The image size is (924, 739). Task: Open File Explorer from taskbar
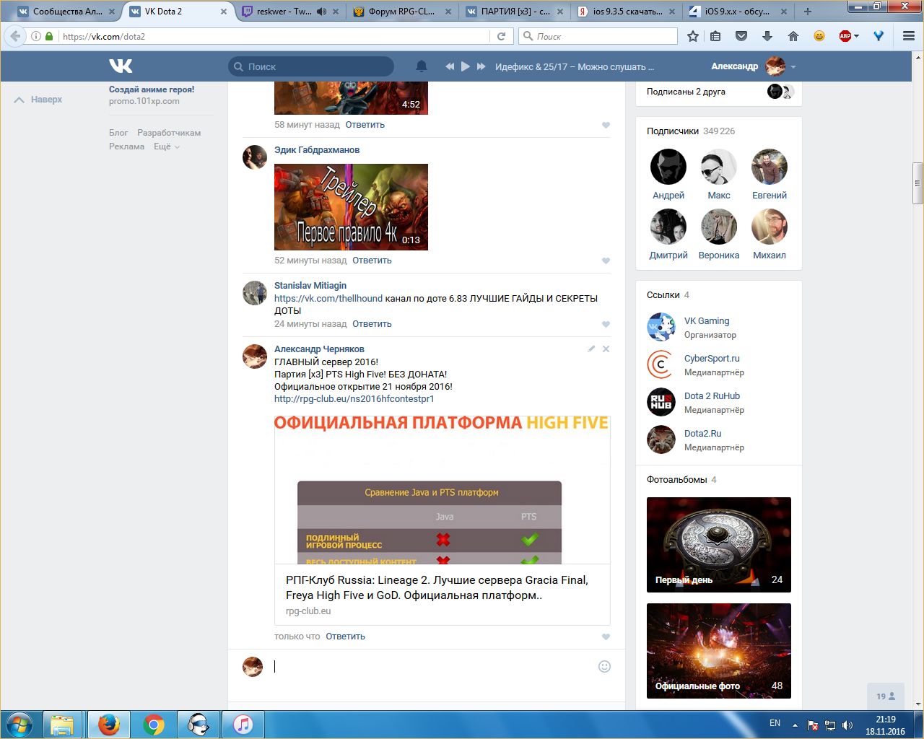[63, 724]
